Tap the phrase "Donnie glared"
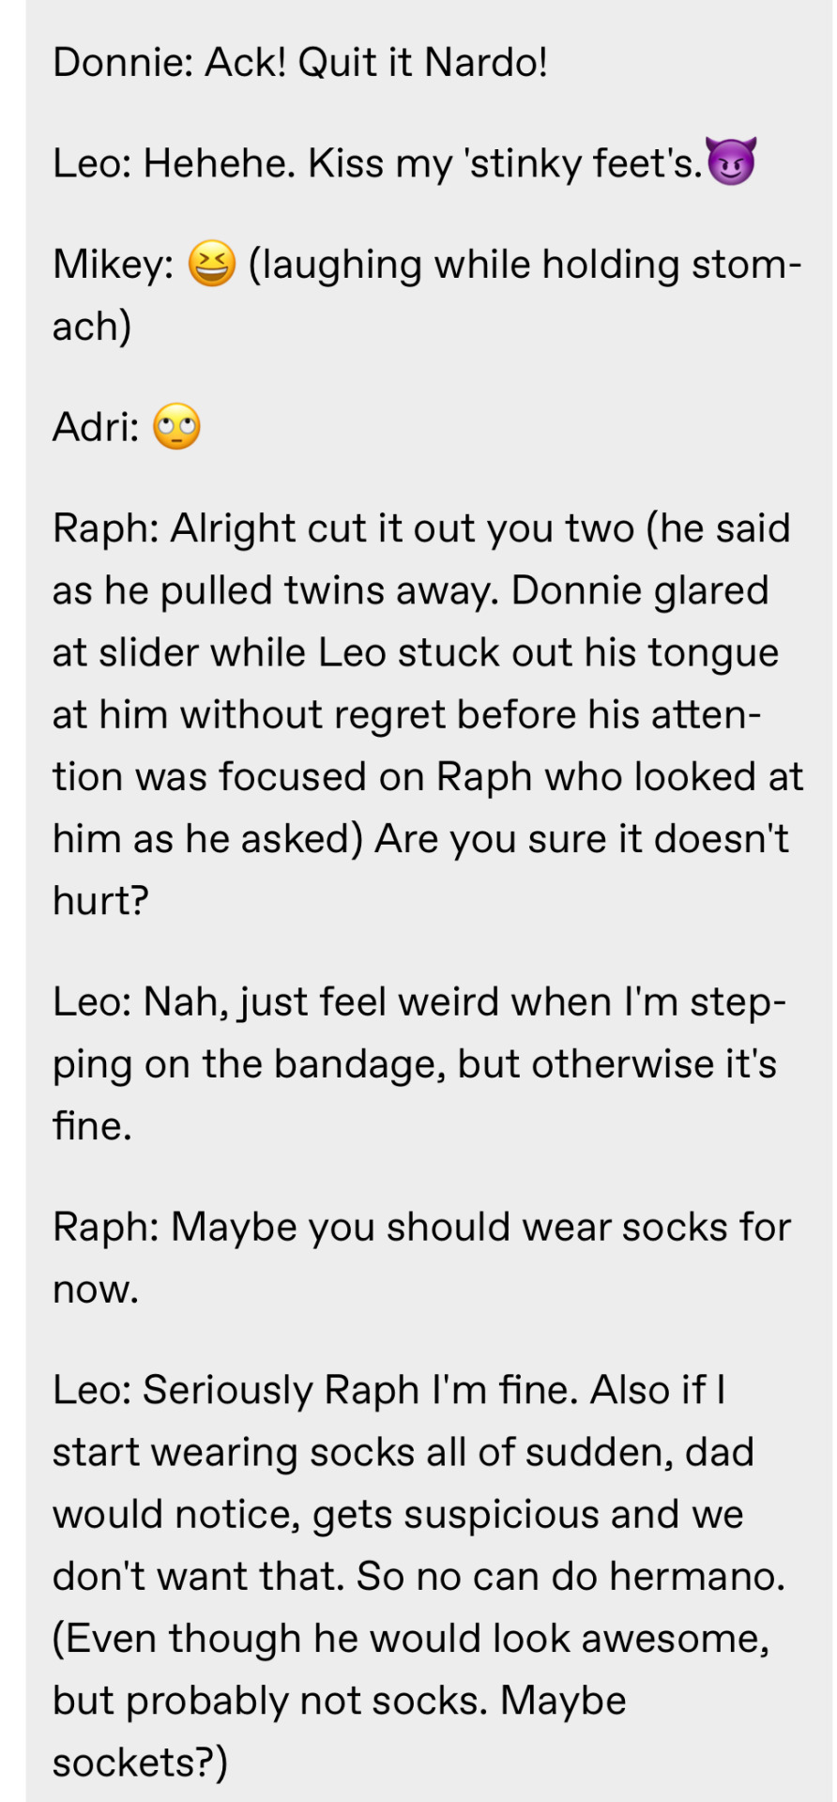 (640, 590)
